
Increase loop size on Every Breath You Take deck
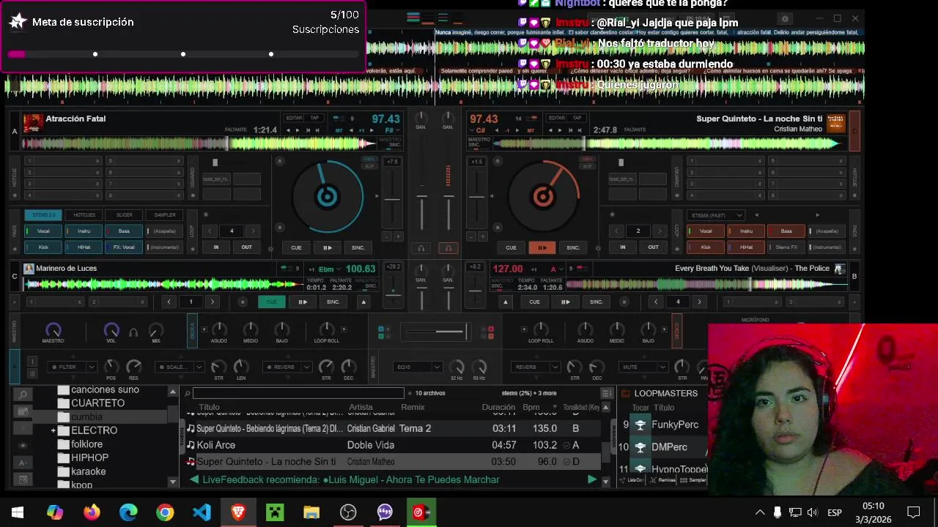[x=699, y=302]
